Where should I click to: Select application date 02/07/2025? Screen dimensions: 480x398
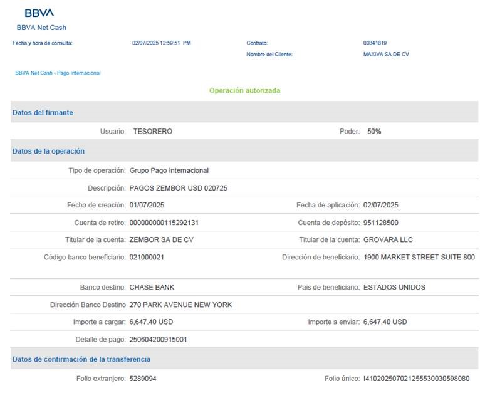381,205
